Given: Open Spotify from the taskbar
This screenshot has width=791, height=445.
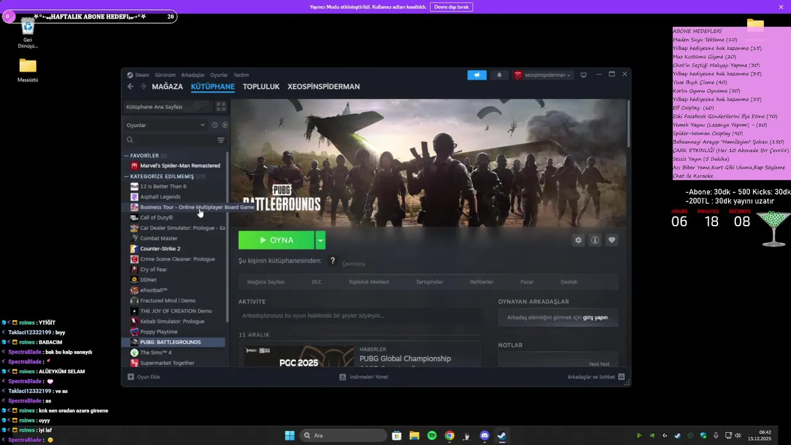Looking at the screenshot, I should pos(432,436).
